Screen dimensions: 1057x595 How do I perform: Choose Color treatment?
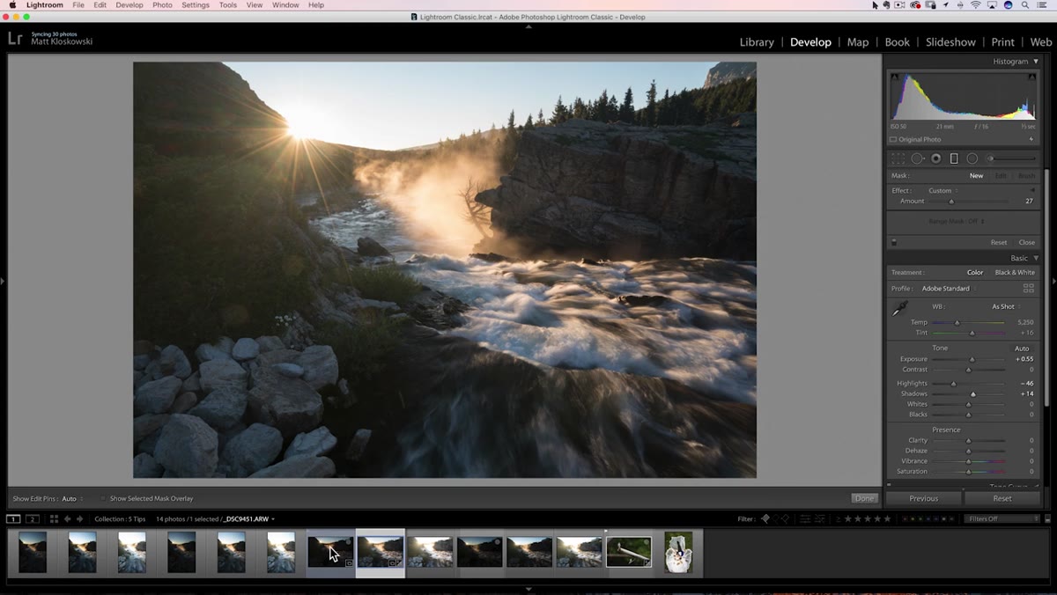[x=975, y=273]
